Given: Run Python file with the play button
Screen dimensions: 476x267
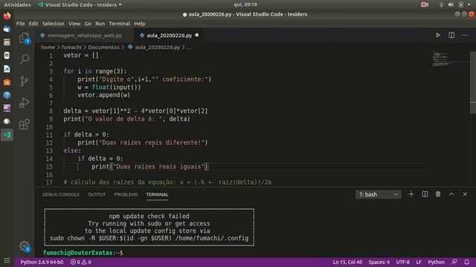Looking at the screenshot, I should tap(438, 35).
